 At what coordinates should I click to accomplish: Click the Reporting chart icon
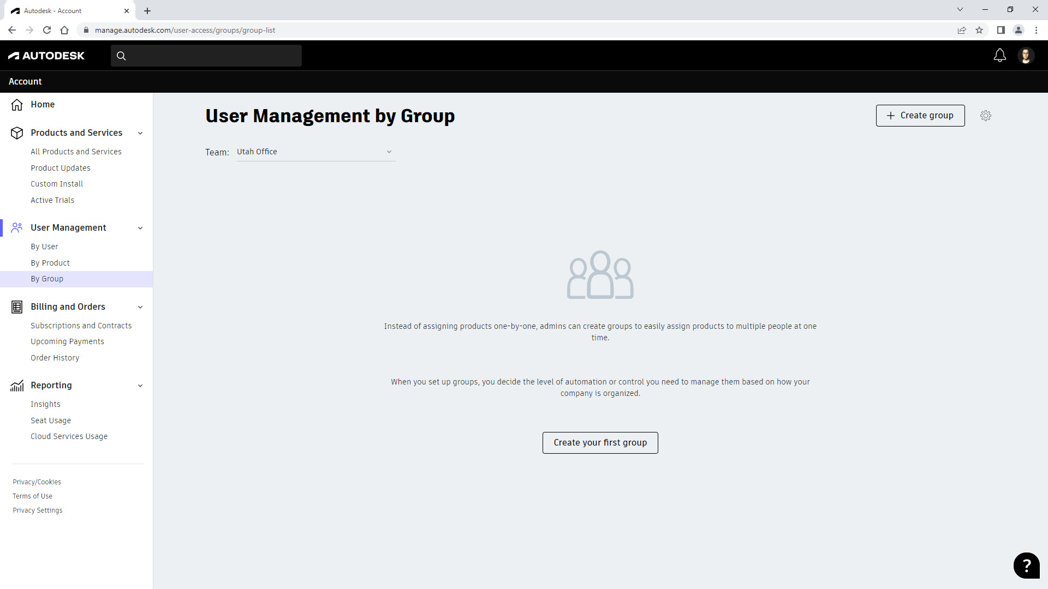[x=17, y=386]
